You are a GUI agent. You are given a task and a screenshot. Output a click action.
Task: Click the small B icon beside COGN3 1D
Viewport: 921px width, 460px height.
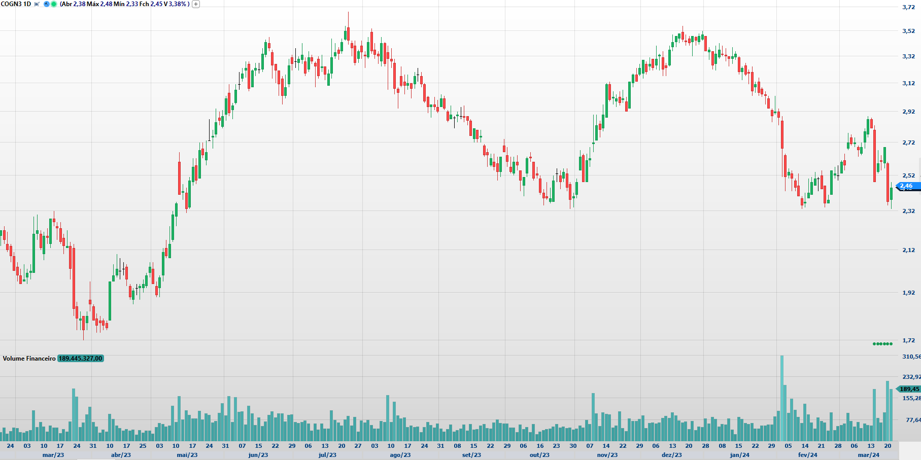pos(37,4)
